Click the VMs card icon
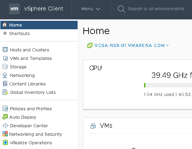The image size is (192, 149). 93,126
